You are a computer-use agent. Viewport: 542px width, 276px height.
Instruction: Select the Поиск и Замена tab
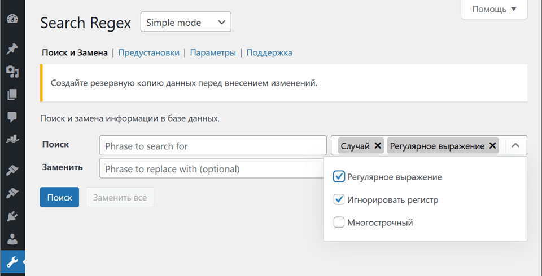75,53
